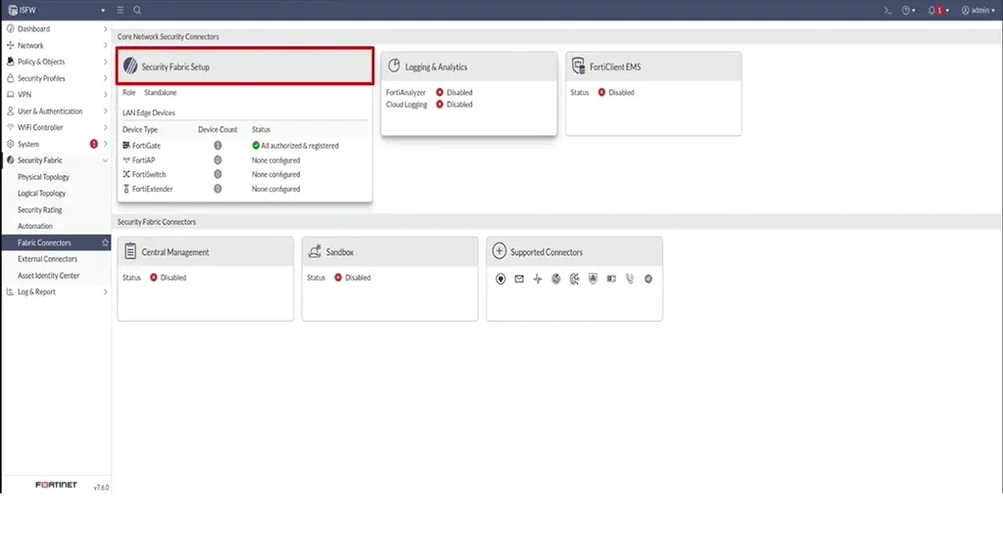The image size is (1003, 534).
Task: Expand the System menu
Action: (x=56, y=144)
